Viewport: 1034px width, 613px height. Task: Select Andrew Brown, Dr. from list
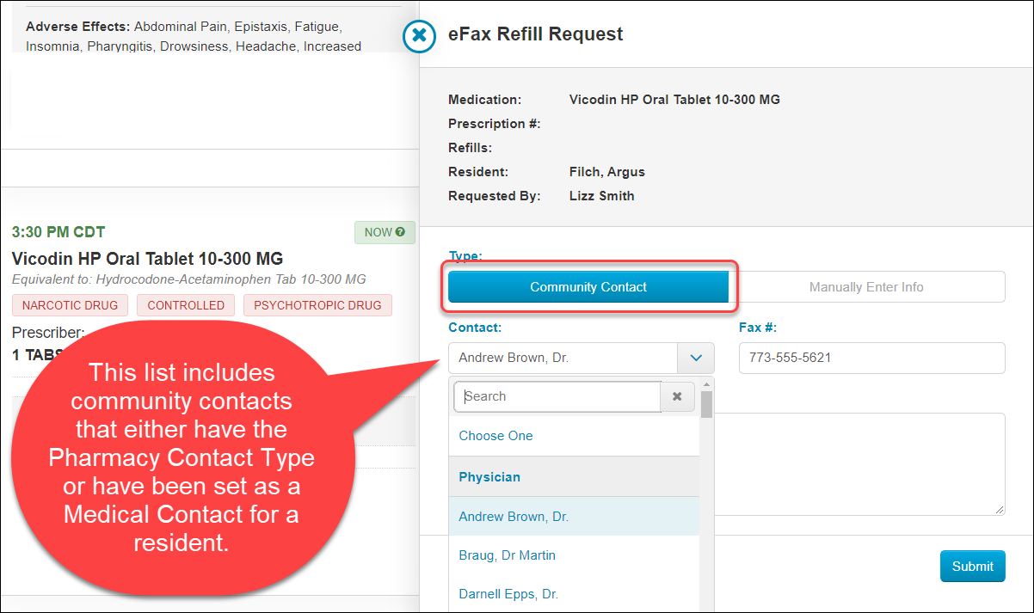coord(574,517)
